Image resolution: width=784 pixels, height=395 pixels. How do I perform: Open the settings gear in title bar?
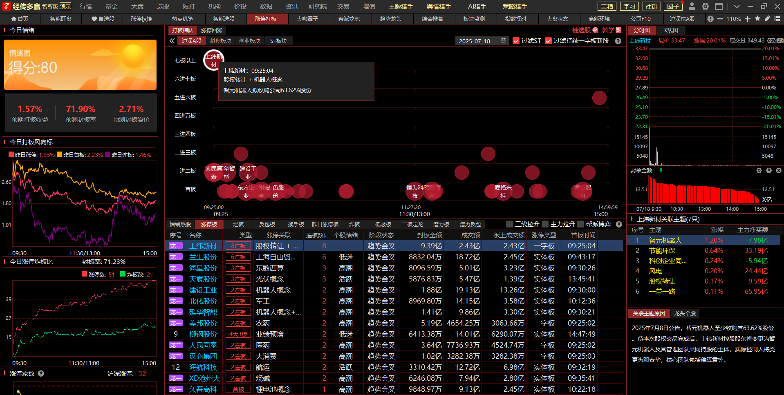pyautogui.click(x=705, y=6)
